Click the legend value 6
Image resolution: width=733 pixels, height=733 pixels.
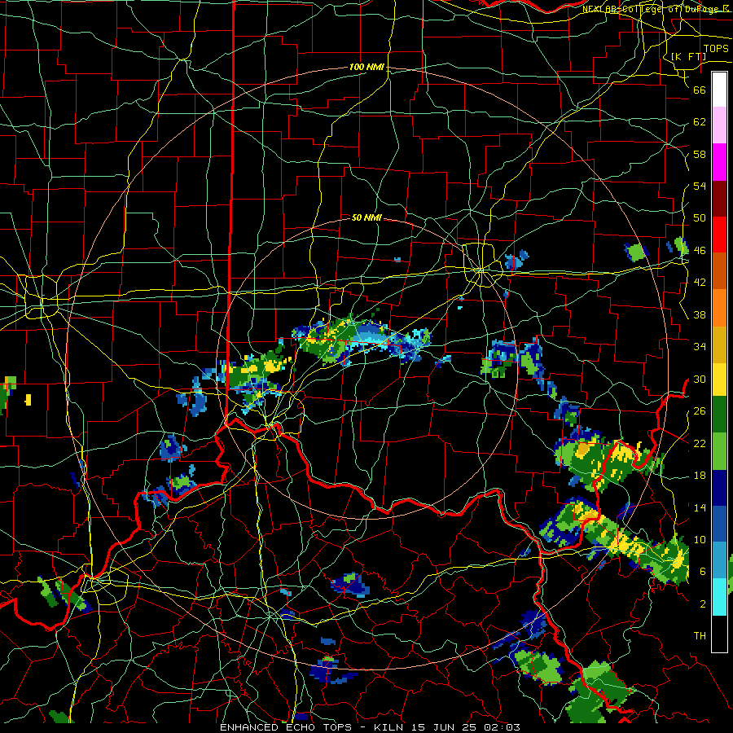(702, 572)
